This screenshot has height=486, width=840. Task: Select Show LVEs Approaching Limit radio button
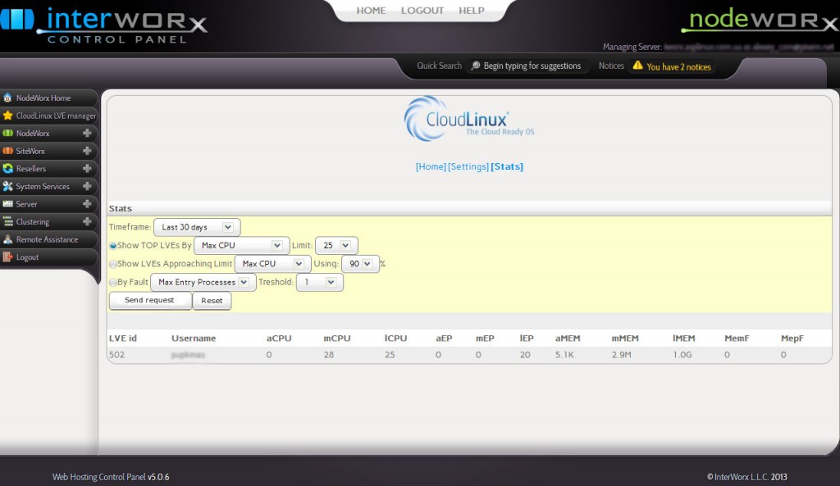click(x=113, y=264)
